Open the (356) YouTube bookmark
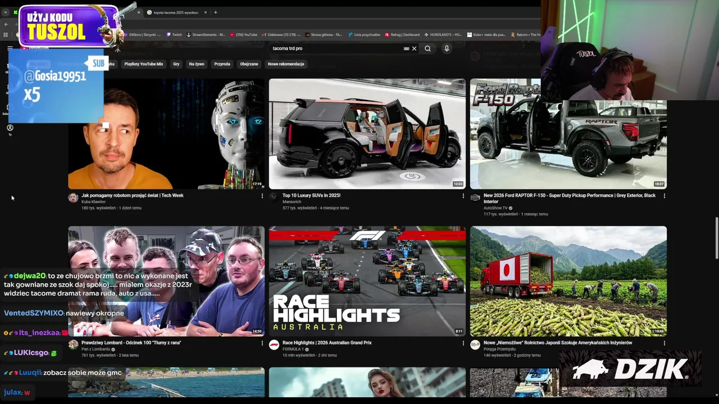The image size is (719, 404). (x=243, y=35)
